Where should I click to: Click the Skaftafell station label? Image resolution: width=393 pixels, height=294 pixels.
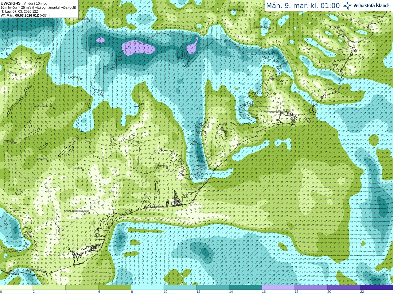pyautogui.click(x=161, y=166)
